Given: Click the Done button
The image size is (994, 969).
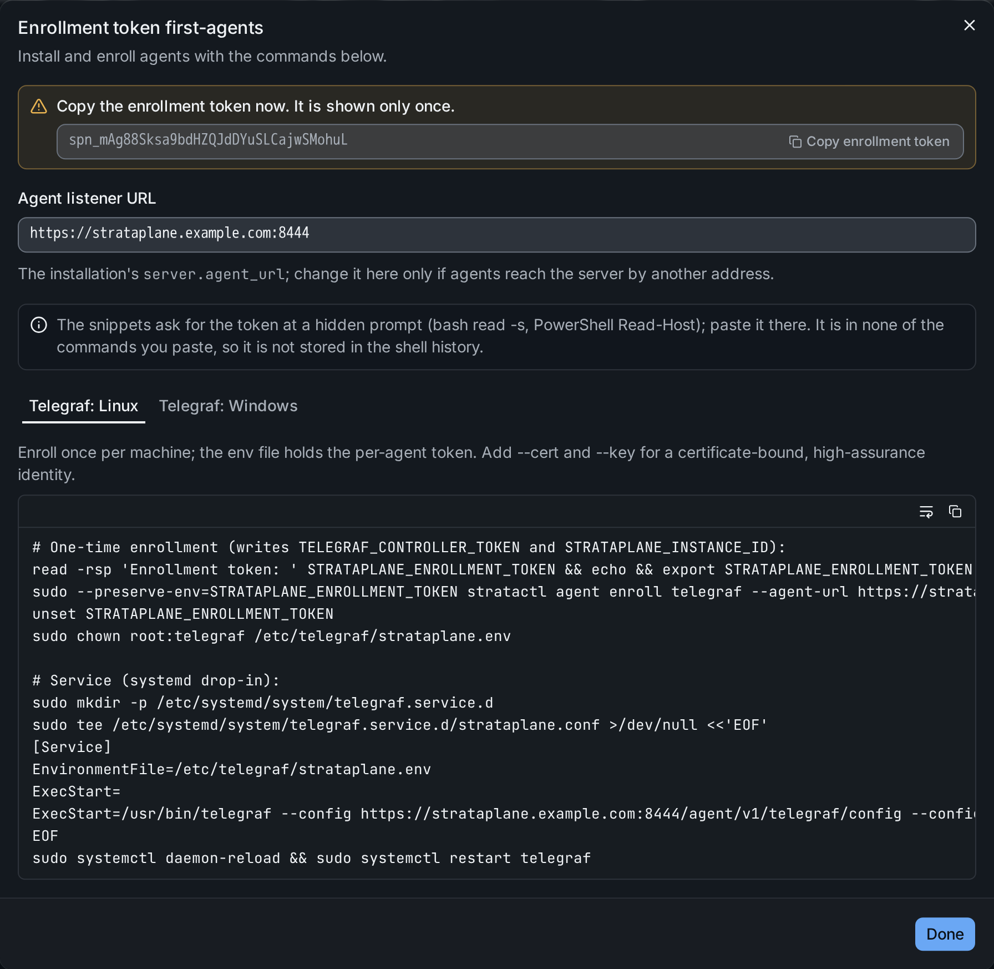Looking at the screenshot, I should click(x=945, y=934).
